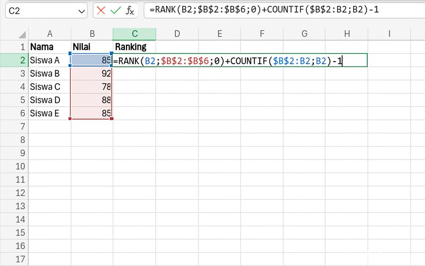The height and width of the screenshot is (266, 425).
Task: Select the 'Siswa C' cell
Action: pos(49,87)
